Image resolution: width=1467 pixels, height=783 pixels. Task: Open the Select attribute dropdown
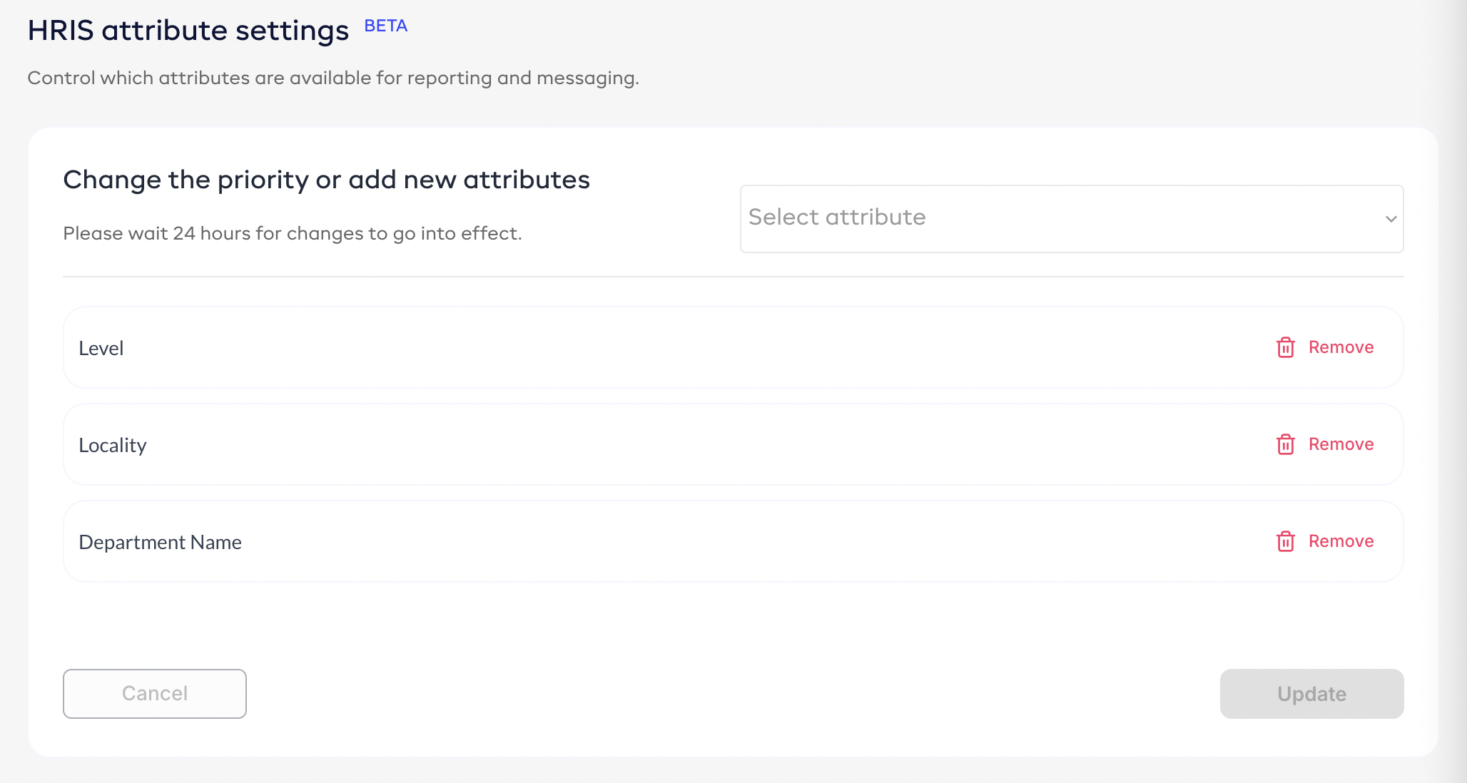pyautogui.click(x=1070, y=218)
